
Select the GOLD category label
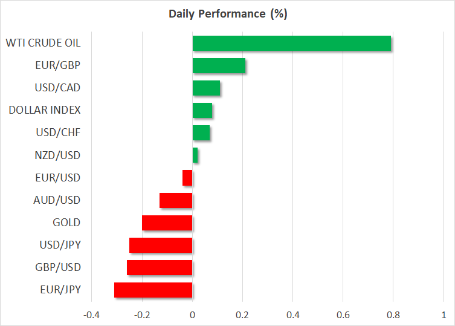pyautogui.click(x=66, y=222)
